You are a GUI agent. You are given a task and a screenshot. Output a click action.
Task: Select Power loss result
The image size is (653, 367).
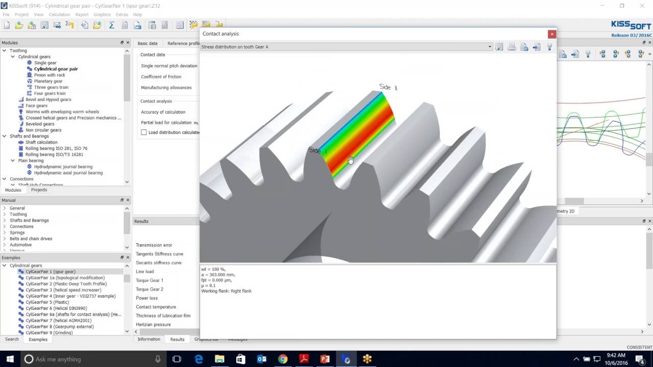[x=146, y=298]
